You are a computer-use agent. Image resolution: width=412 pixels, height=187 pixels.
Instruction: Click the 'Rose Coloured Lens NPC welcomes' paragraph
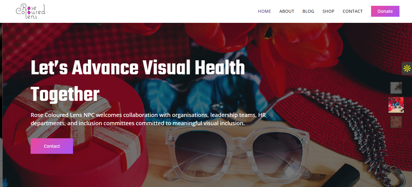point(148,119)
